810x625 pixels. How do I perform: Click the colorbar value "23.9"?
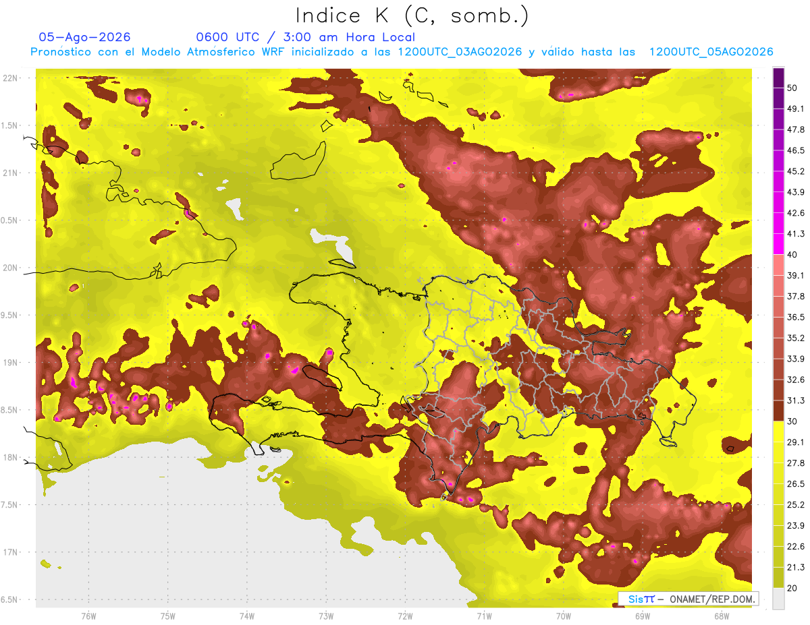[796, 525]
